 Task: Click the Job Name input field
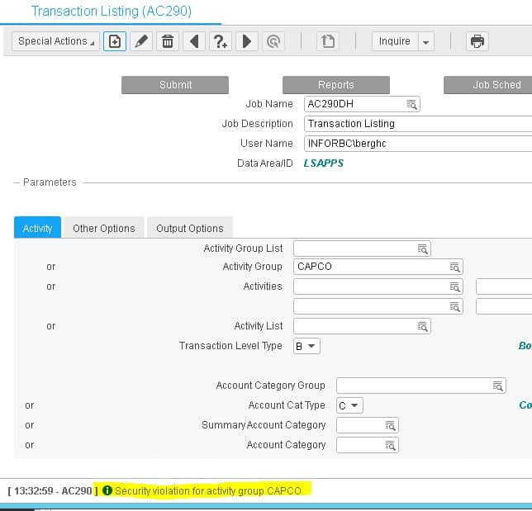(x=362, y=104)
